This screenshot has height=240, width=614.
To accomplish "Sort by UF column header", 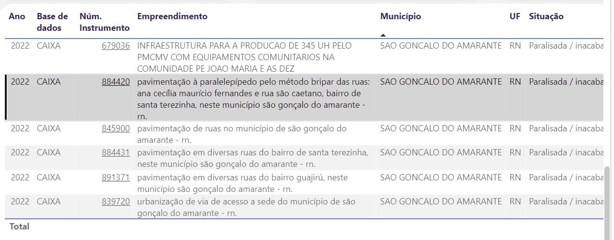I will point(515,17).
